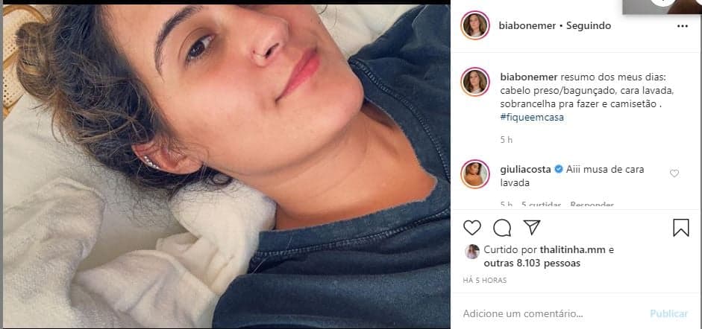702x329 pixels.
Task: Like the post with heart icon
Action: click(472, 228)
